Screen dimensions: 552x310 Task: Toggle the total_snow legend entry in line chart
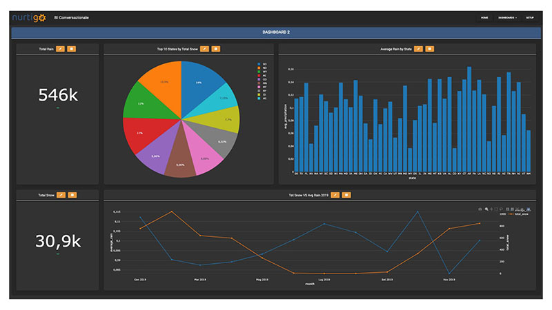519,214
